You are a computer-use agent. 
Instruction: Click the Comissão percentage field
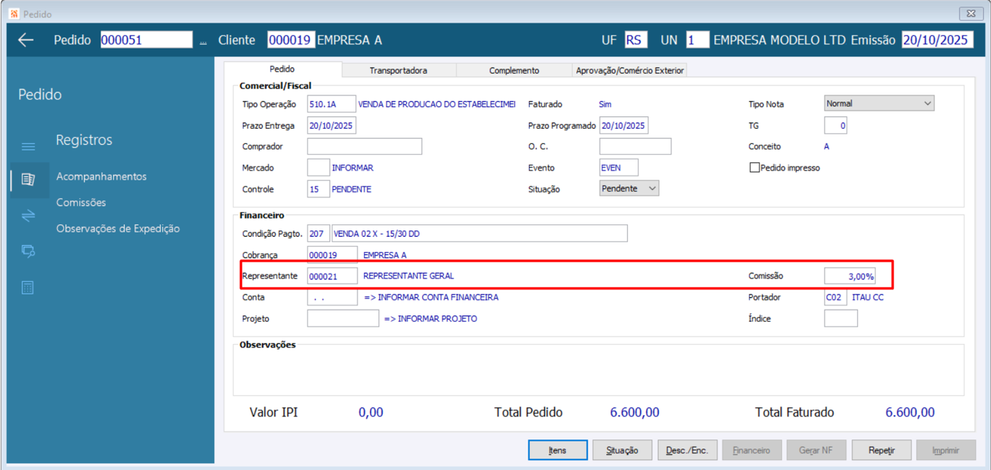850,276
